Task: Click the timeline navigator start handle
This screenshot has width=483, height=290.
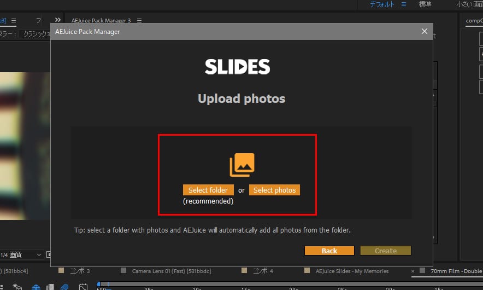Action: [98, 284]
